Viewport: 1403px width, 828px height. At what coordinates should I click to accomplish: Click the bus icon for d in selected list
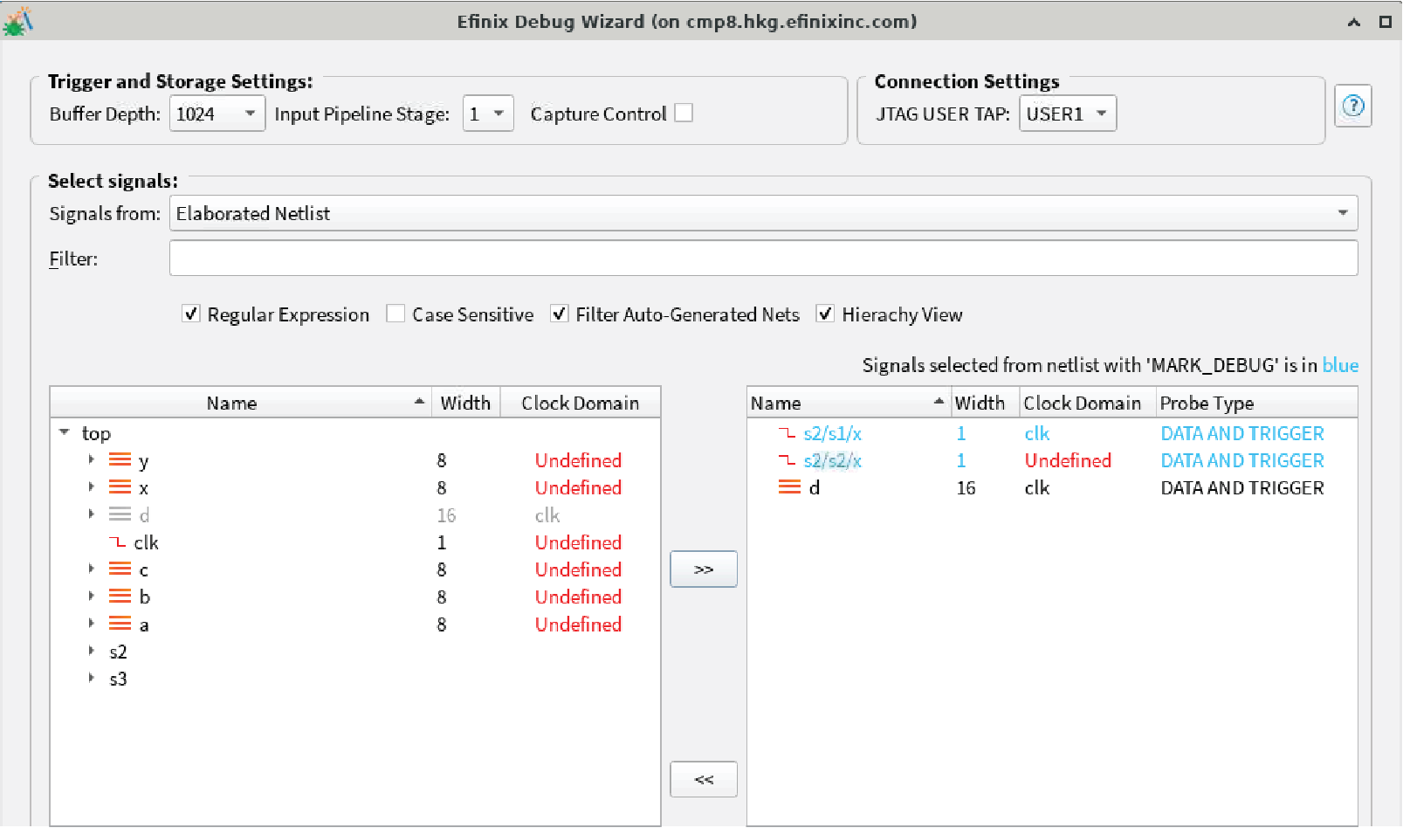tap(789, 487)
